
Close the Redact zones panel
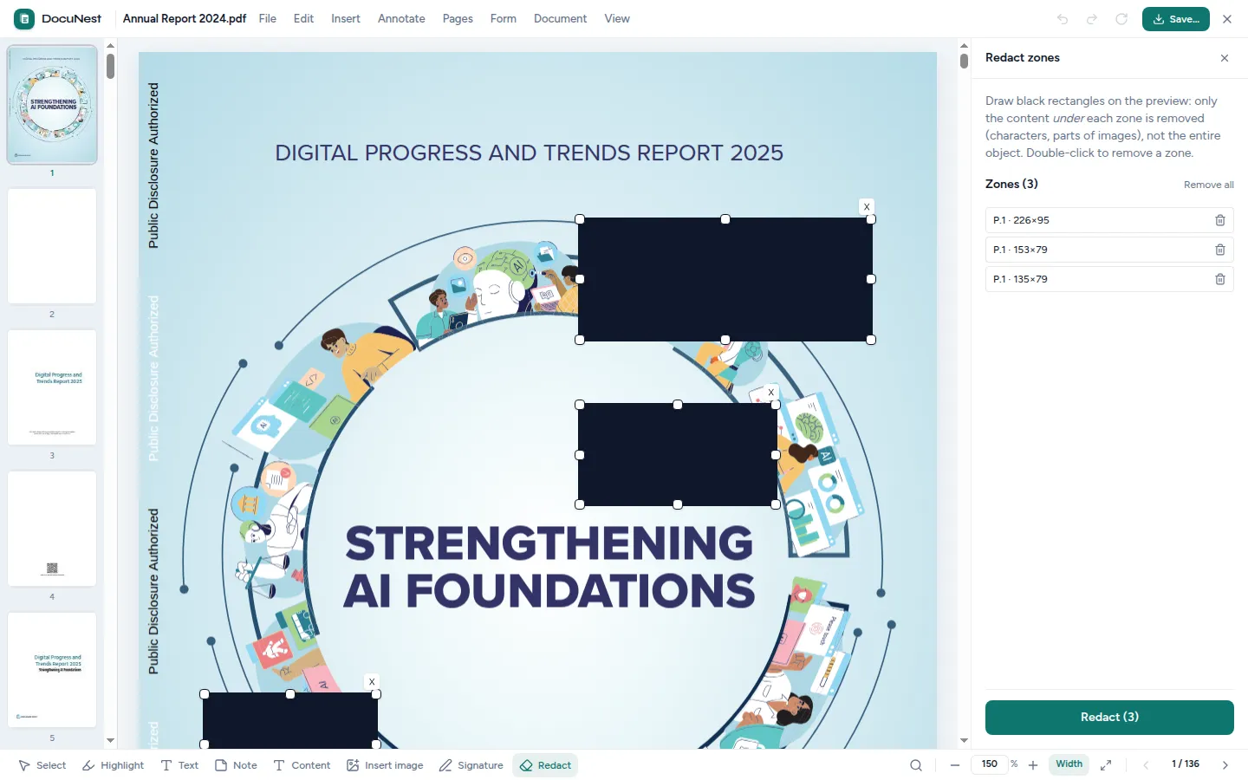point(1225,58)
